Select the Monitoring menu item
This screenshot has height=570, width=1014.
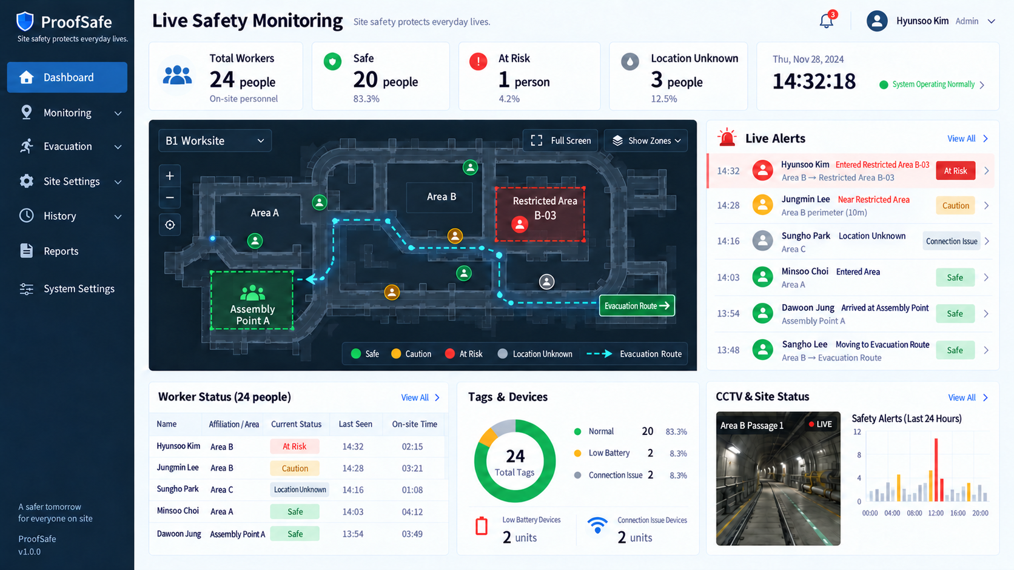[x=67, y=113]
